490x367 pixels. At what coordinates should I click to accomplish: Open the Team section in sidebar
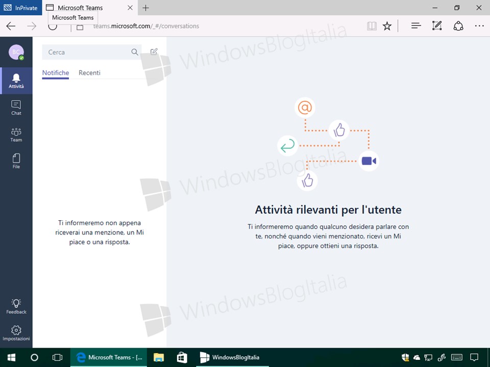pos(16,135)
